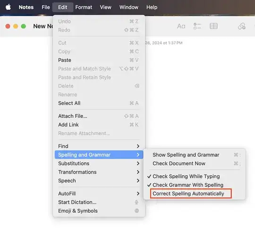255x229 pixels.
Task: Expand the AutoFill submenu
Action: click(99, 194)
